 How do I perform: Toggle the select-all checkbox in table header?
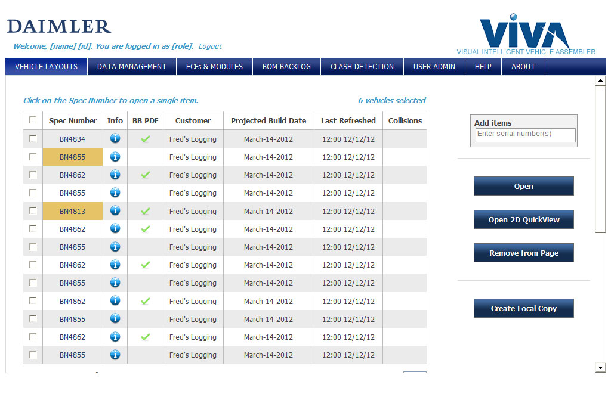pyautogui.click(x=33, y=120)
